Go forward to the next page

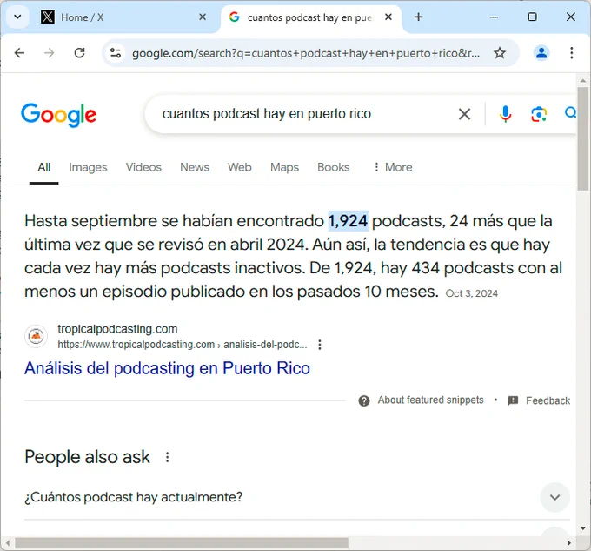pyautogui.click(x=49, y=53)
